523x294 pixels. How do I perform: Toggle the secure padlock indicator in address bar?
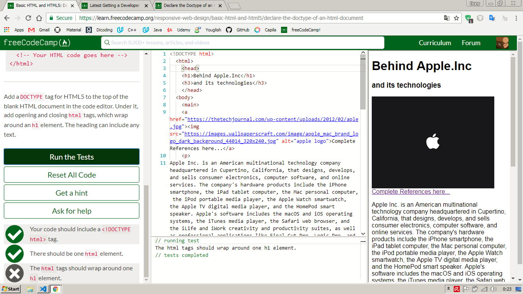[x=51, y=18]
